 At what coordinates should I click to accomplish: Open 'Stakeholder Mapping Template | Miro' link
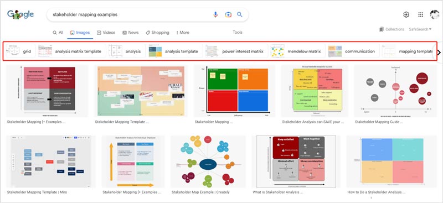[x=37, y=192]
